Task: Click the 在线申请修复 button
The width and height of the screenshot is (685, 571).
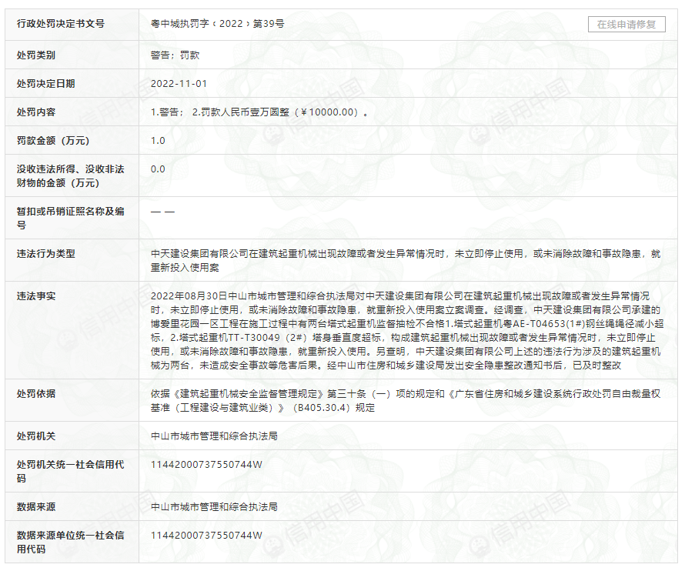Action: [x=627, y=25]
